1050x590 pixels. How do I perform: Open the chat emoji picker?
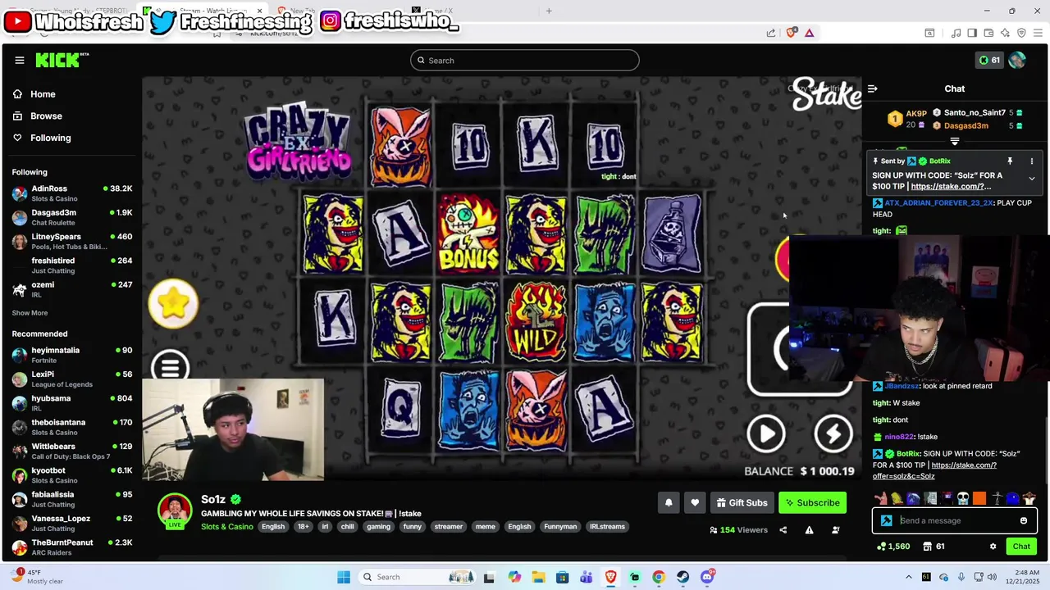(x=1024, y=520)
